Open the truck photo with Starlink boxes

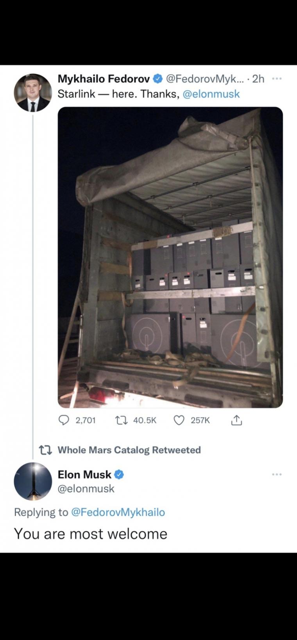tap(170, 257)
